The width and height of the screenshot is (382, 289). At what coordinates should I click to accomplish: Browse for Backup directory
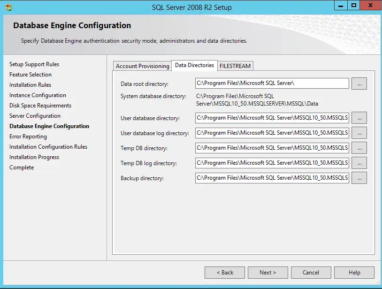coord(359,178)
